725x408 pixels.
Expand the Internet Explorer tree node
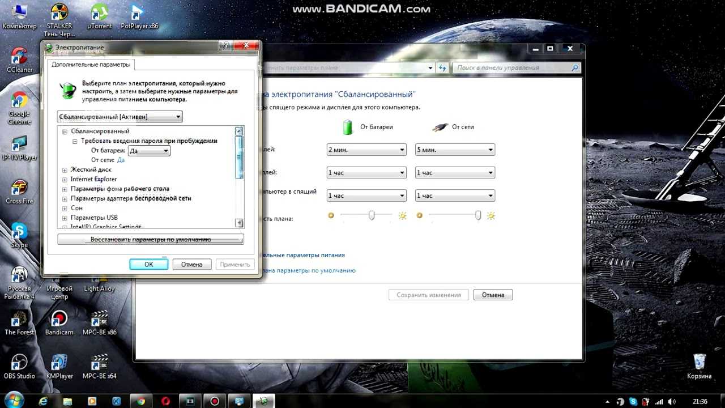(x=65, y=180)
